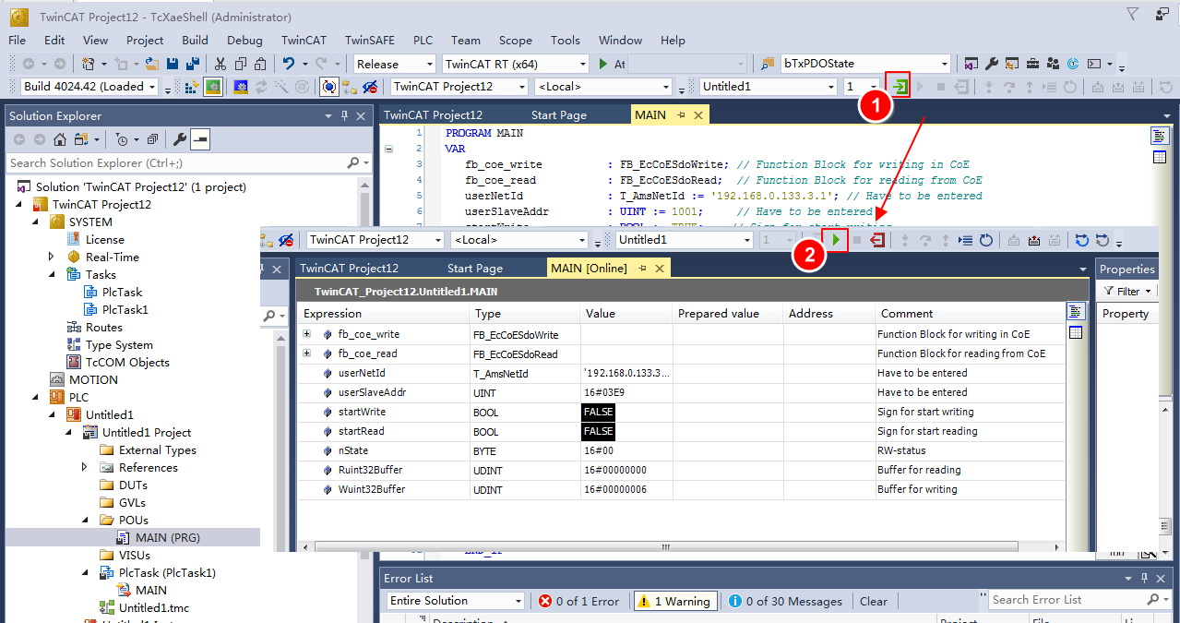Click the feedback icon in the title bar
This screenshot has width=1180, height=623.
click(x=1162, y=13)
